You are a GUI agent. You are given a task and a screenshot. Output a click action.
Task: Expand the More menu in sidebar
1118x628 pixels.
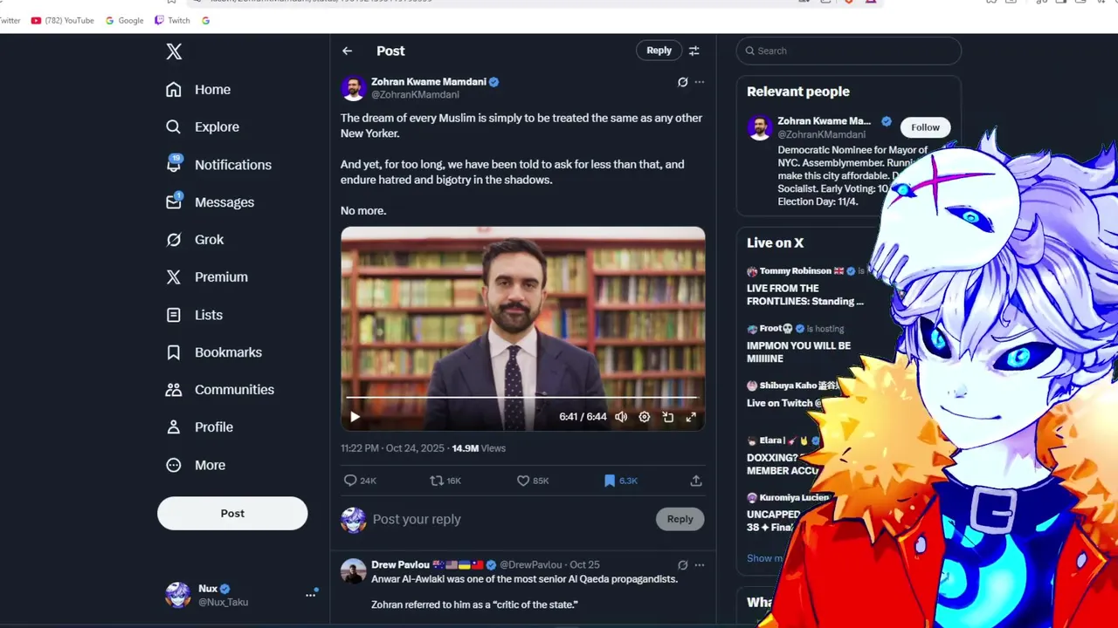pyautogui.click(x=196, y=465)
